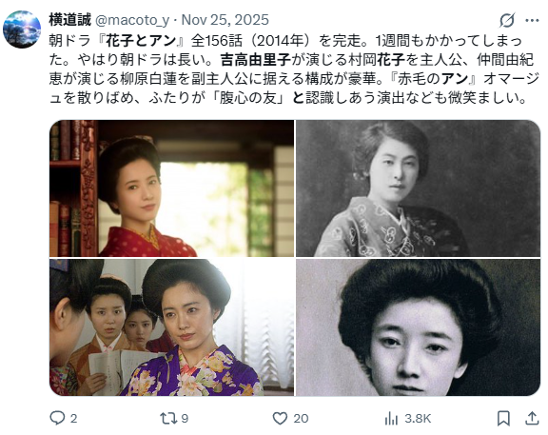Viewport: 548px width, 435px height.
Task: Click the reply speech bubble icon
Action: pos(57,418)
